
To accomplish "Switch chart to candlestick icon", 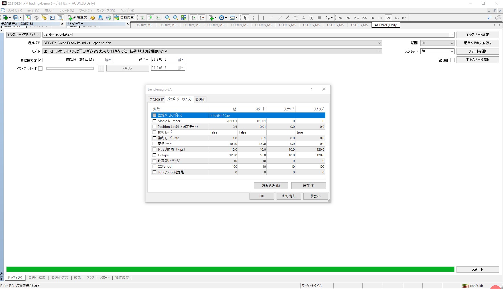I will (x=150, y=18).
